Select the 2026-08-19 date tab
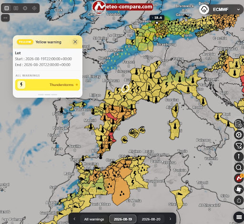Screen dimensions: 244x224 pyautogui.click(x=123, y=219)
